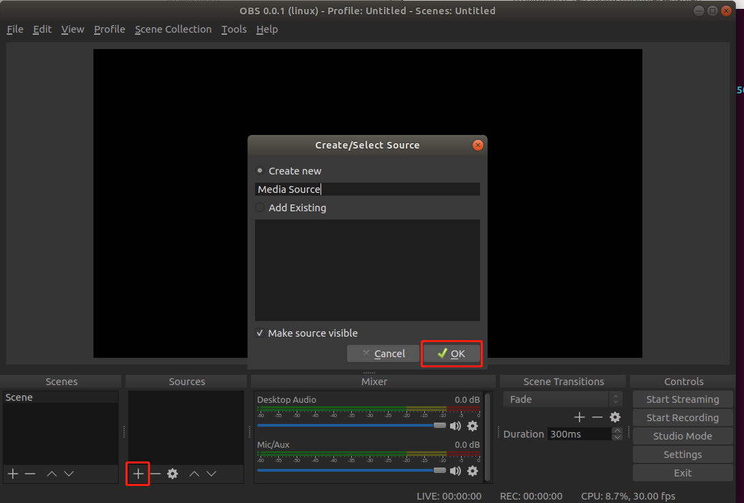Mute Mic/Aux speaker icon
744x503 pixels.
(x=456, y=471)
